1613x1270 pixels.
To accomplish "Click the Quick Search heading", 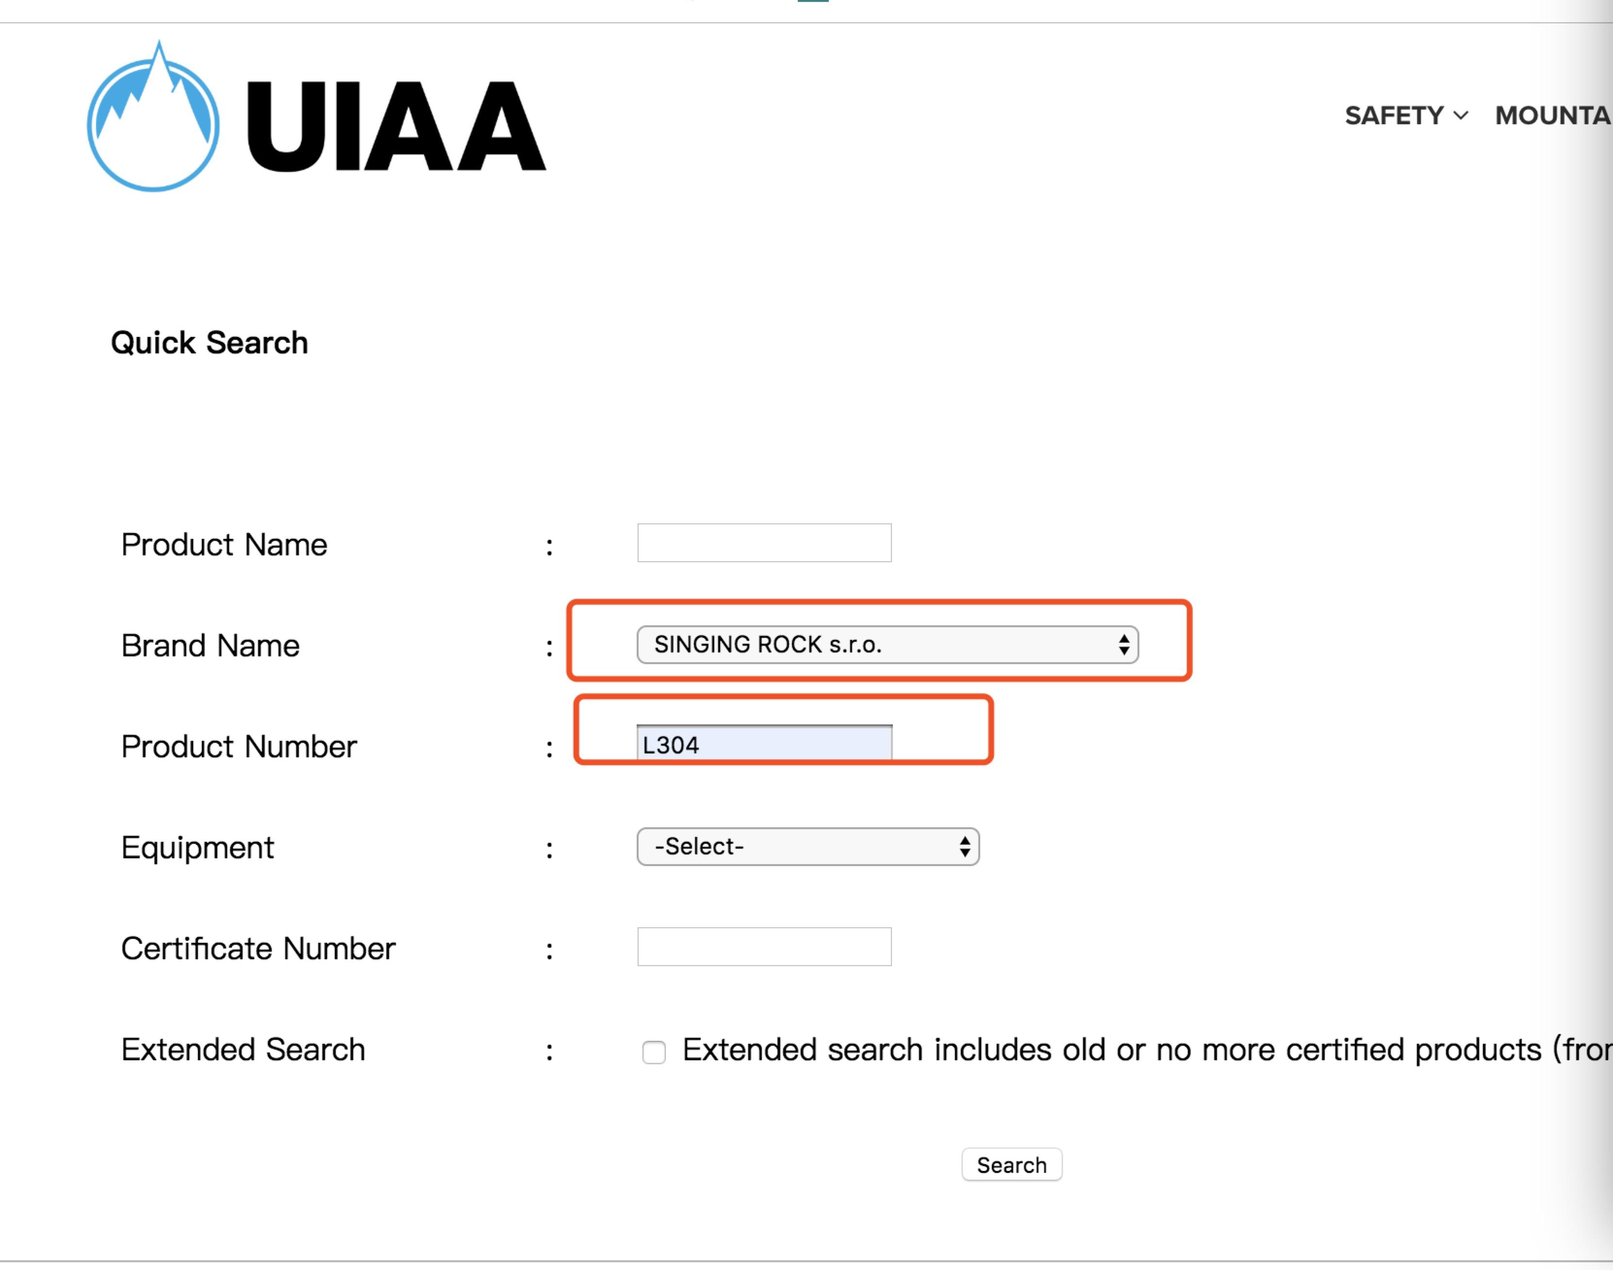I will 210,342.
